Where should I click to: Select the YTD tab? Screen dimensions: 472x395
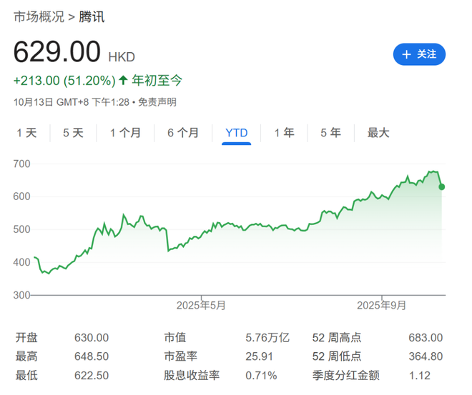(237, 133)
